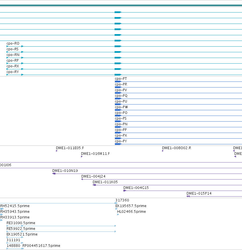
Task: Click the DME1-011E05.F arrow marker
Action: click(57, 151)
